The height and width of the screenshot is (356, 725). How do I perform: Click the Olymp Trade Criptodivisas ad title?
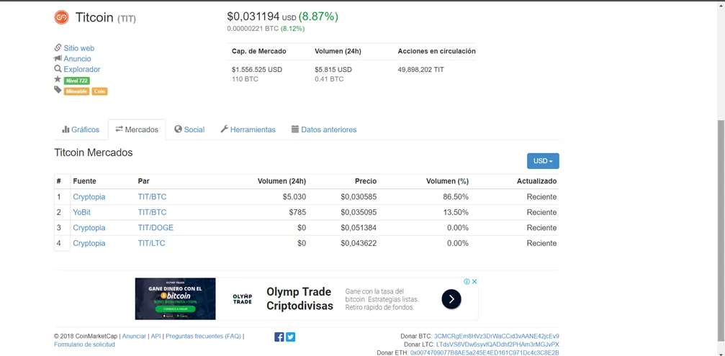(300, 298)
